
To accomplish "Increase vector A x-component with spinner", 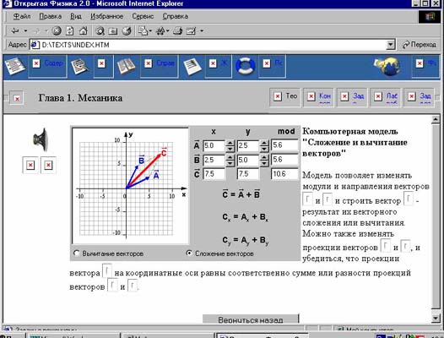I will click(x=230, y=143).
